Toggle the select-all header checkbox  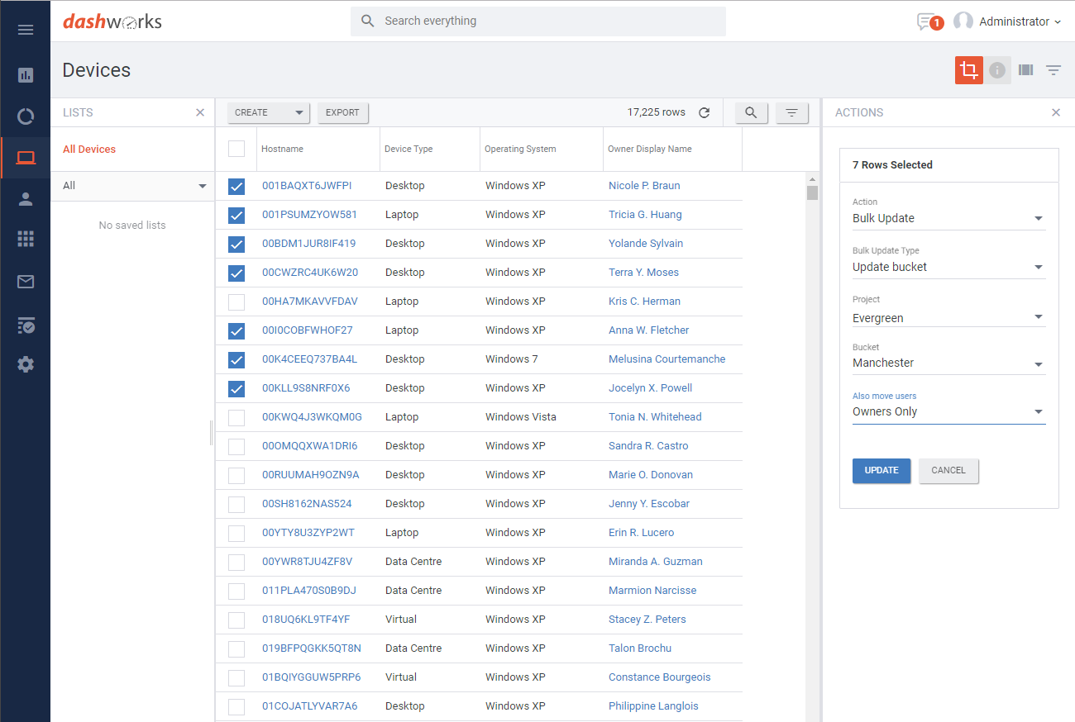point(236,149)
